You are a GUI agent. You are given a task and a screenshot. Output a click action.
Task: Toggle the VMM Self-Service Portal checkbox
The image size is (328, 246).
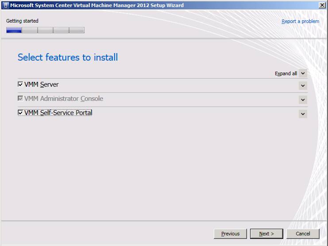tap(20, 112)
